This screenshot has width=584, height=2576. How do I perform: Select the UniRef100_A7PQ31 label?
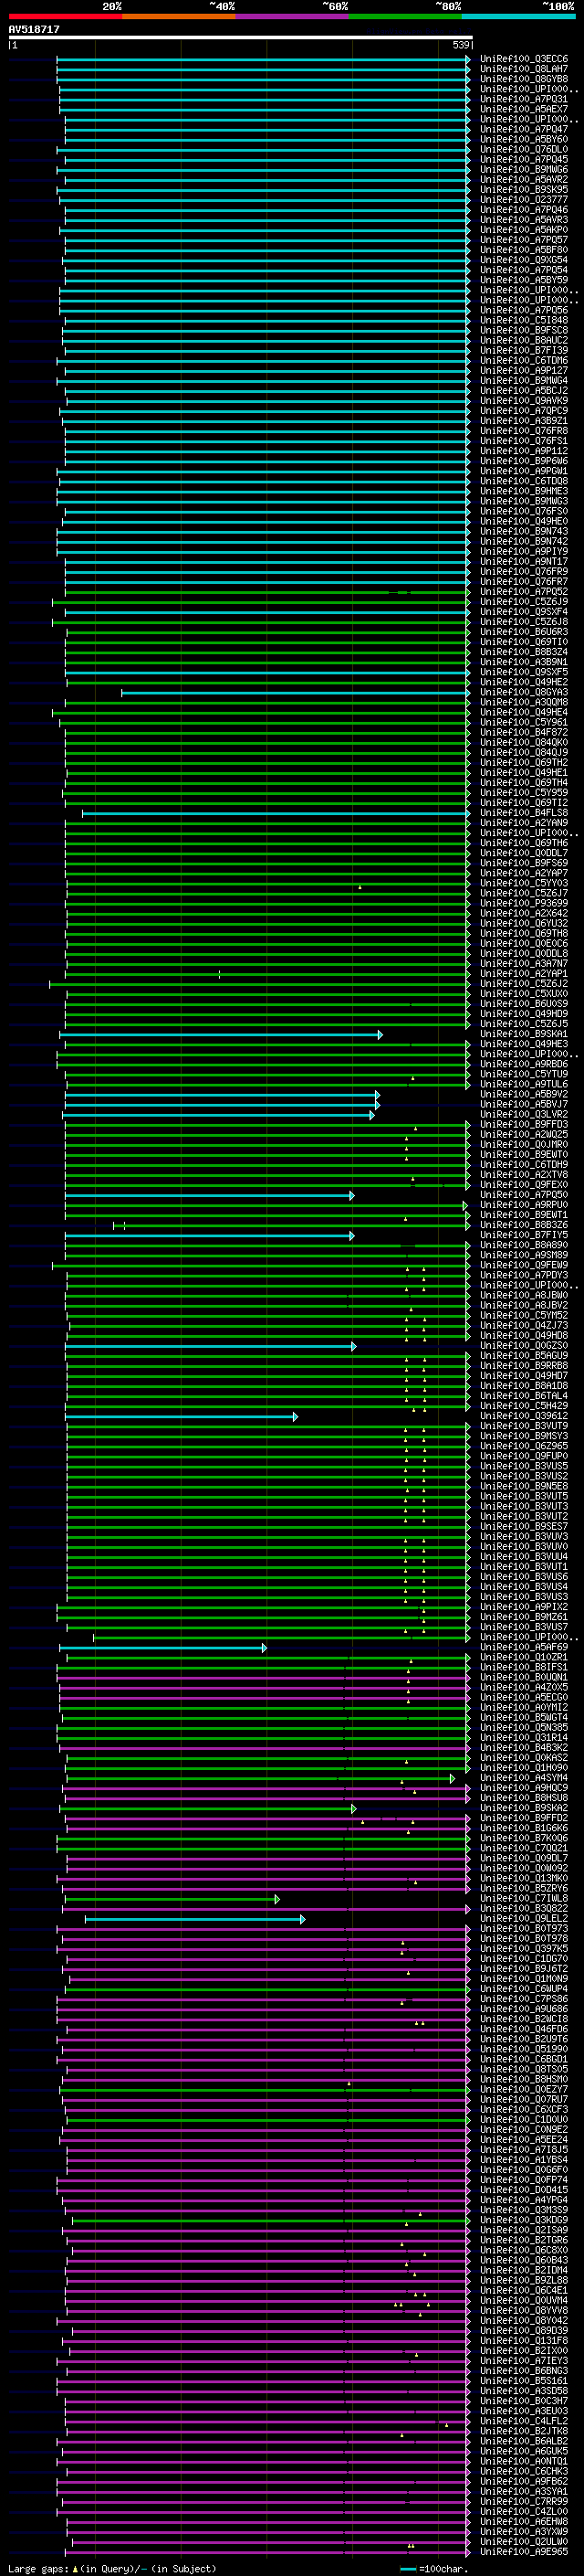click(523, 99)
